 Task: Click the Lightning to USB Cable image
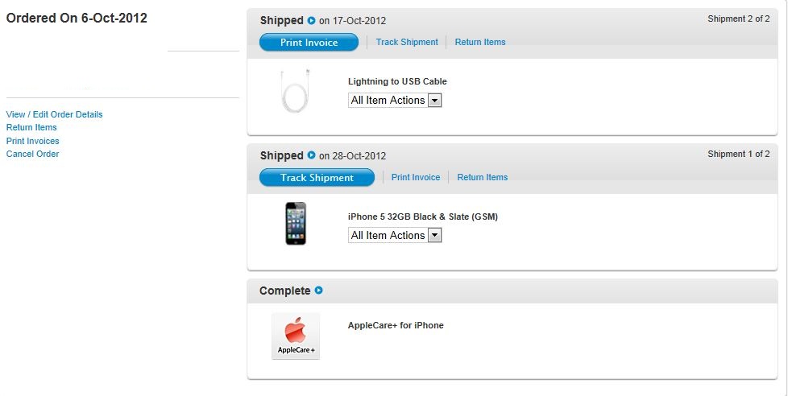click(296, 90)
